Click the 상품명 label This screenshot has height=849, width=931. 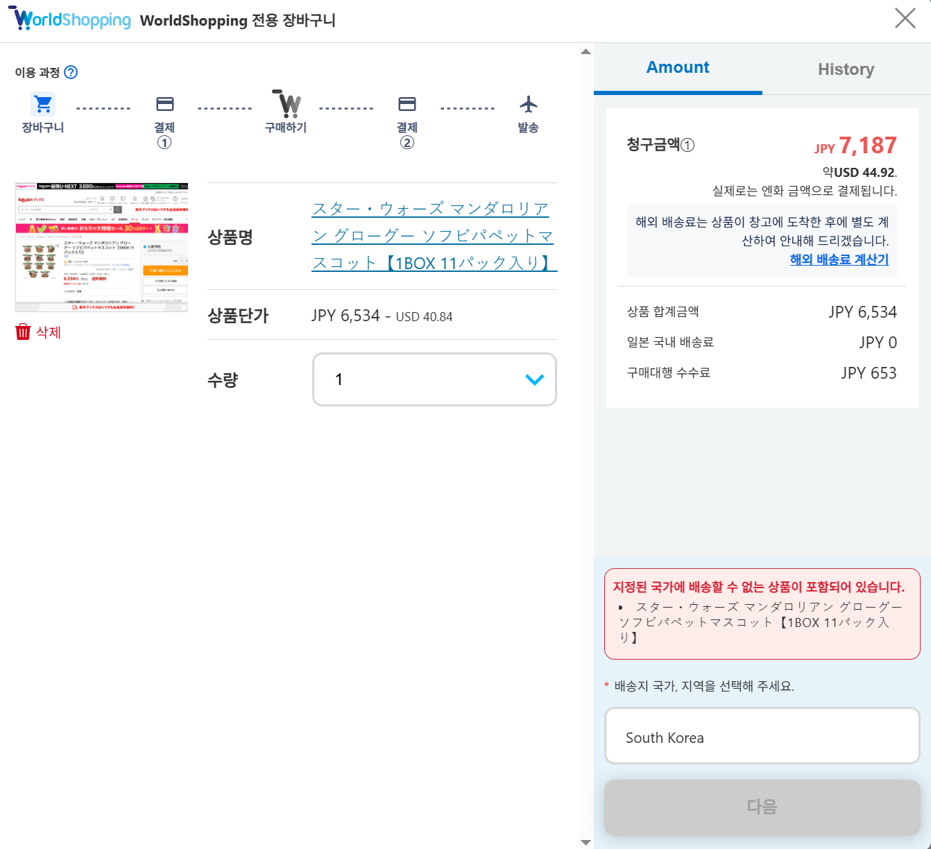pos(230,237)
